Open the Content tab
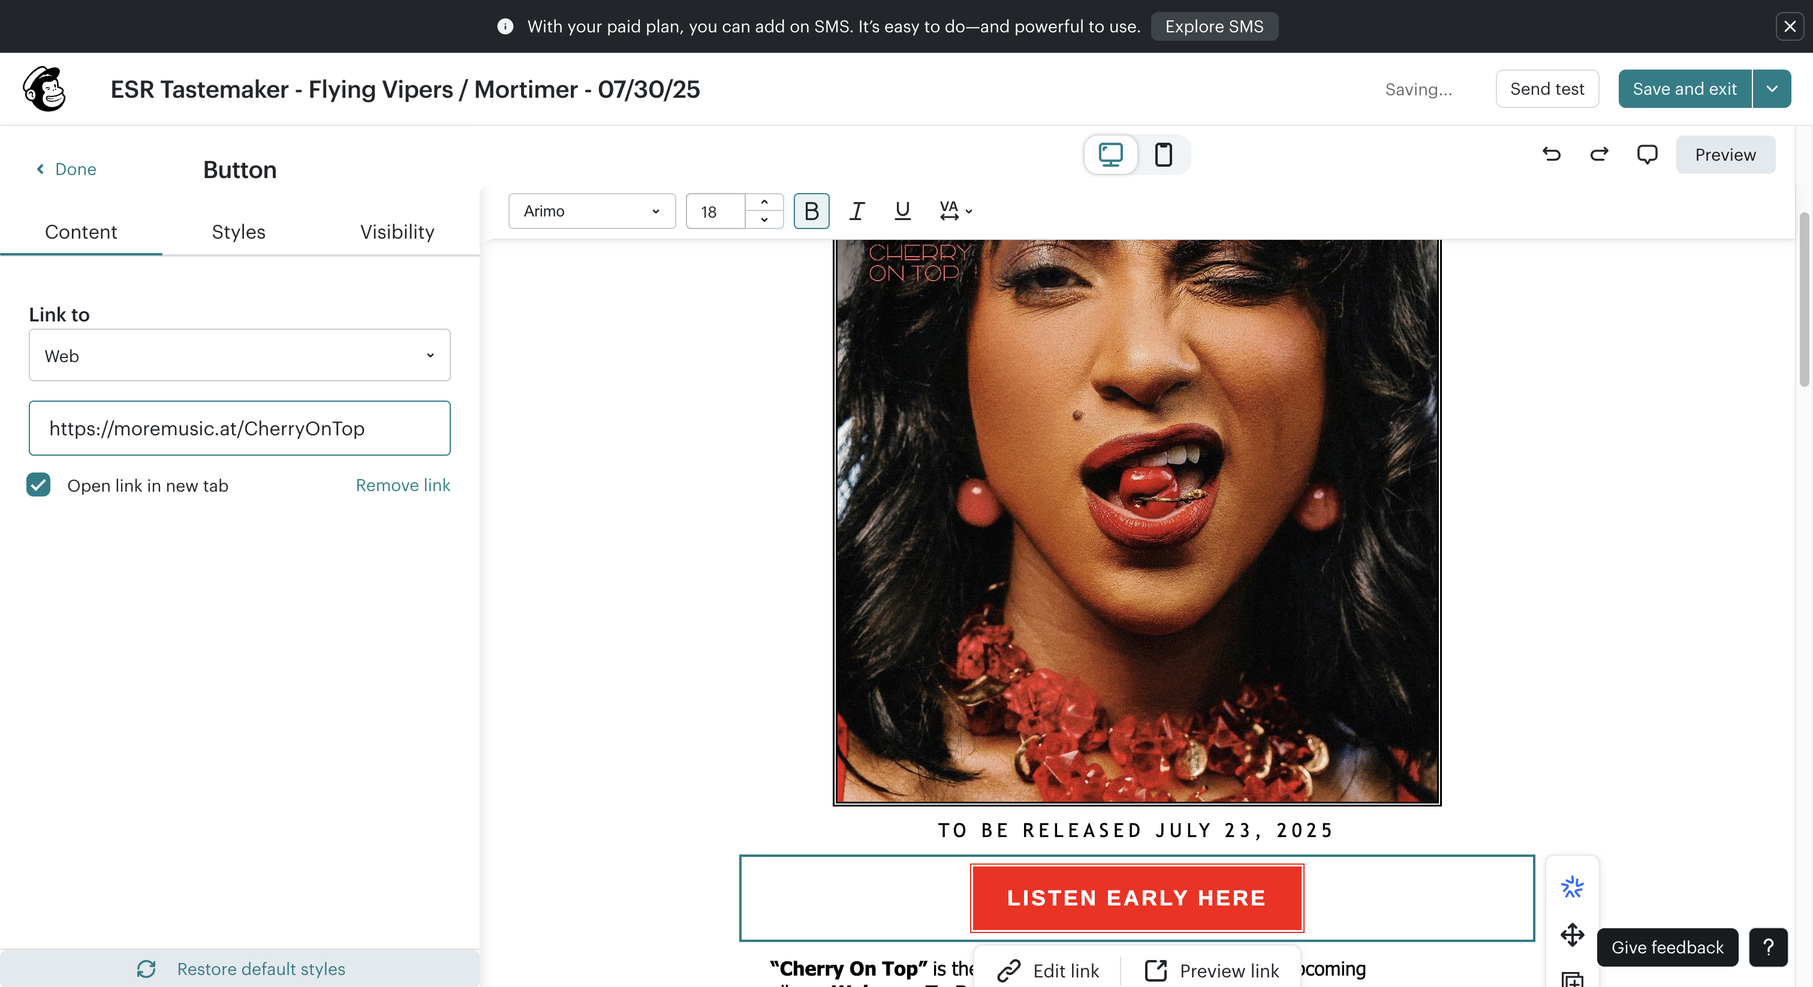The width and height of the screenshot is (1813, 987). 81,231
